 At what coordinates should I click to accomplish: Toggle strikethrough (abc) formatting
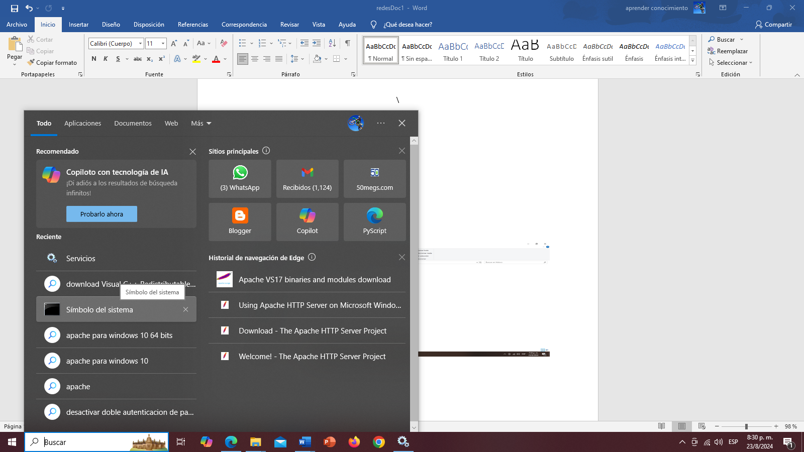(x=138, y=59)
